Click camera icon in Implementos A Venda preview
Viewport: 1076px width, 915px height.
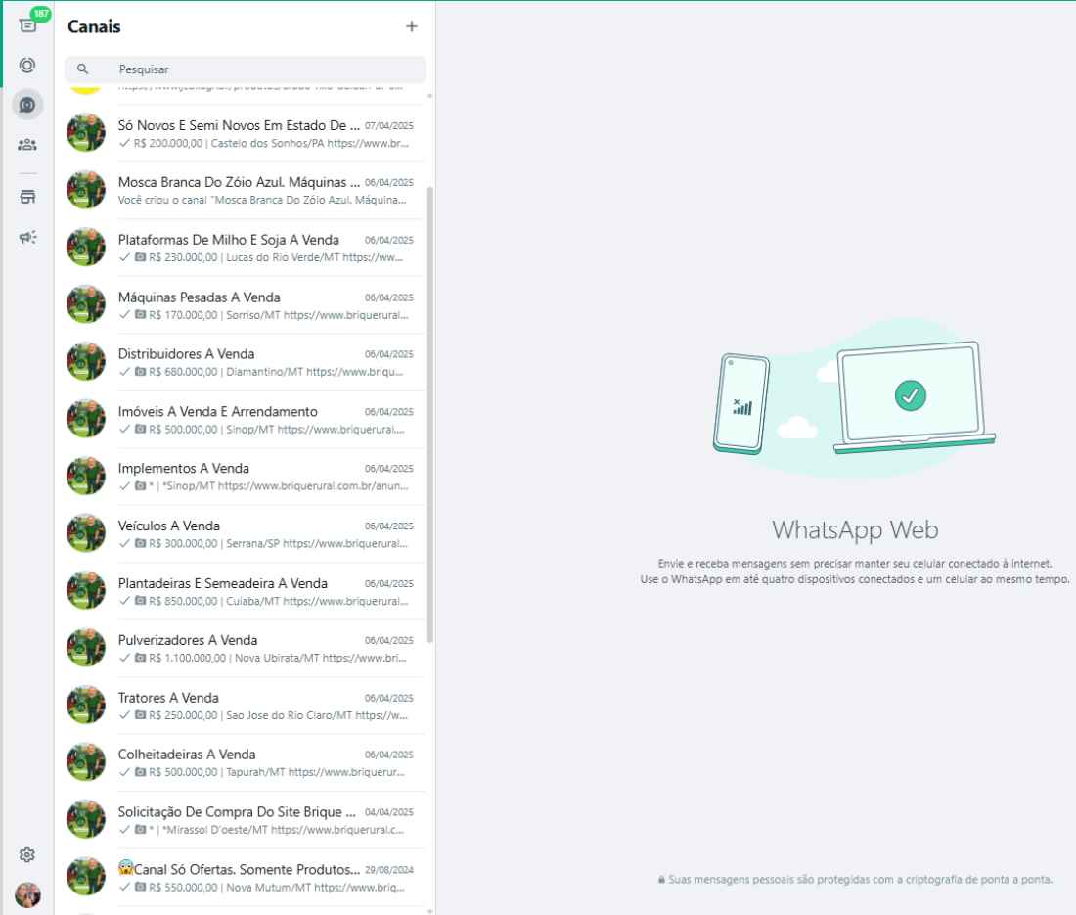(x=140, y=486)
